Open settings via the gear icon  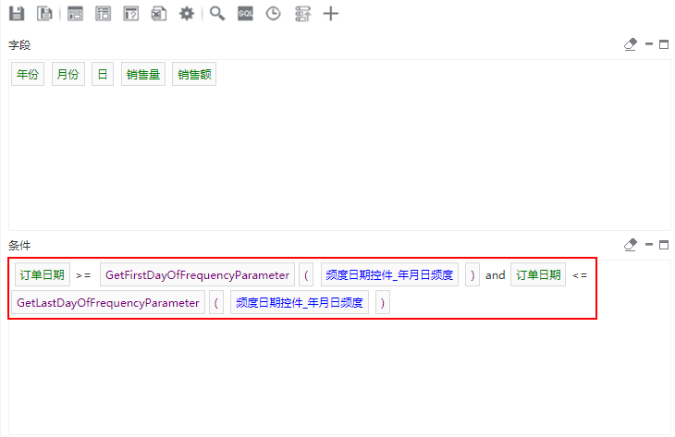pyautogui.click(x=187, y=14)
